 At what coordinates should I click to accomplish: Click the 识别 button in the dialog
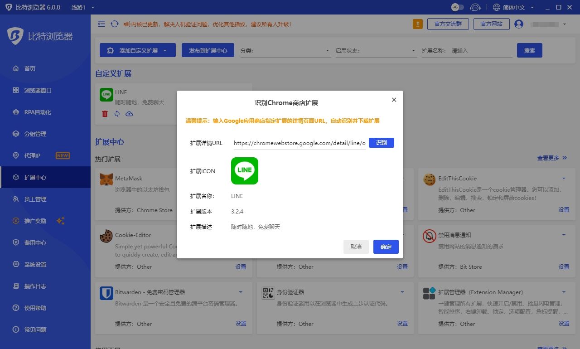click(382, 143)
